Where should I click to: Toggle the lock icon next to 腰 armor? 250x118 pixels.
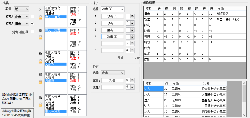(x=40, y=81)
